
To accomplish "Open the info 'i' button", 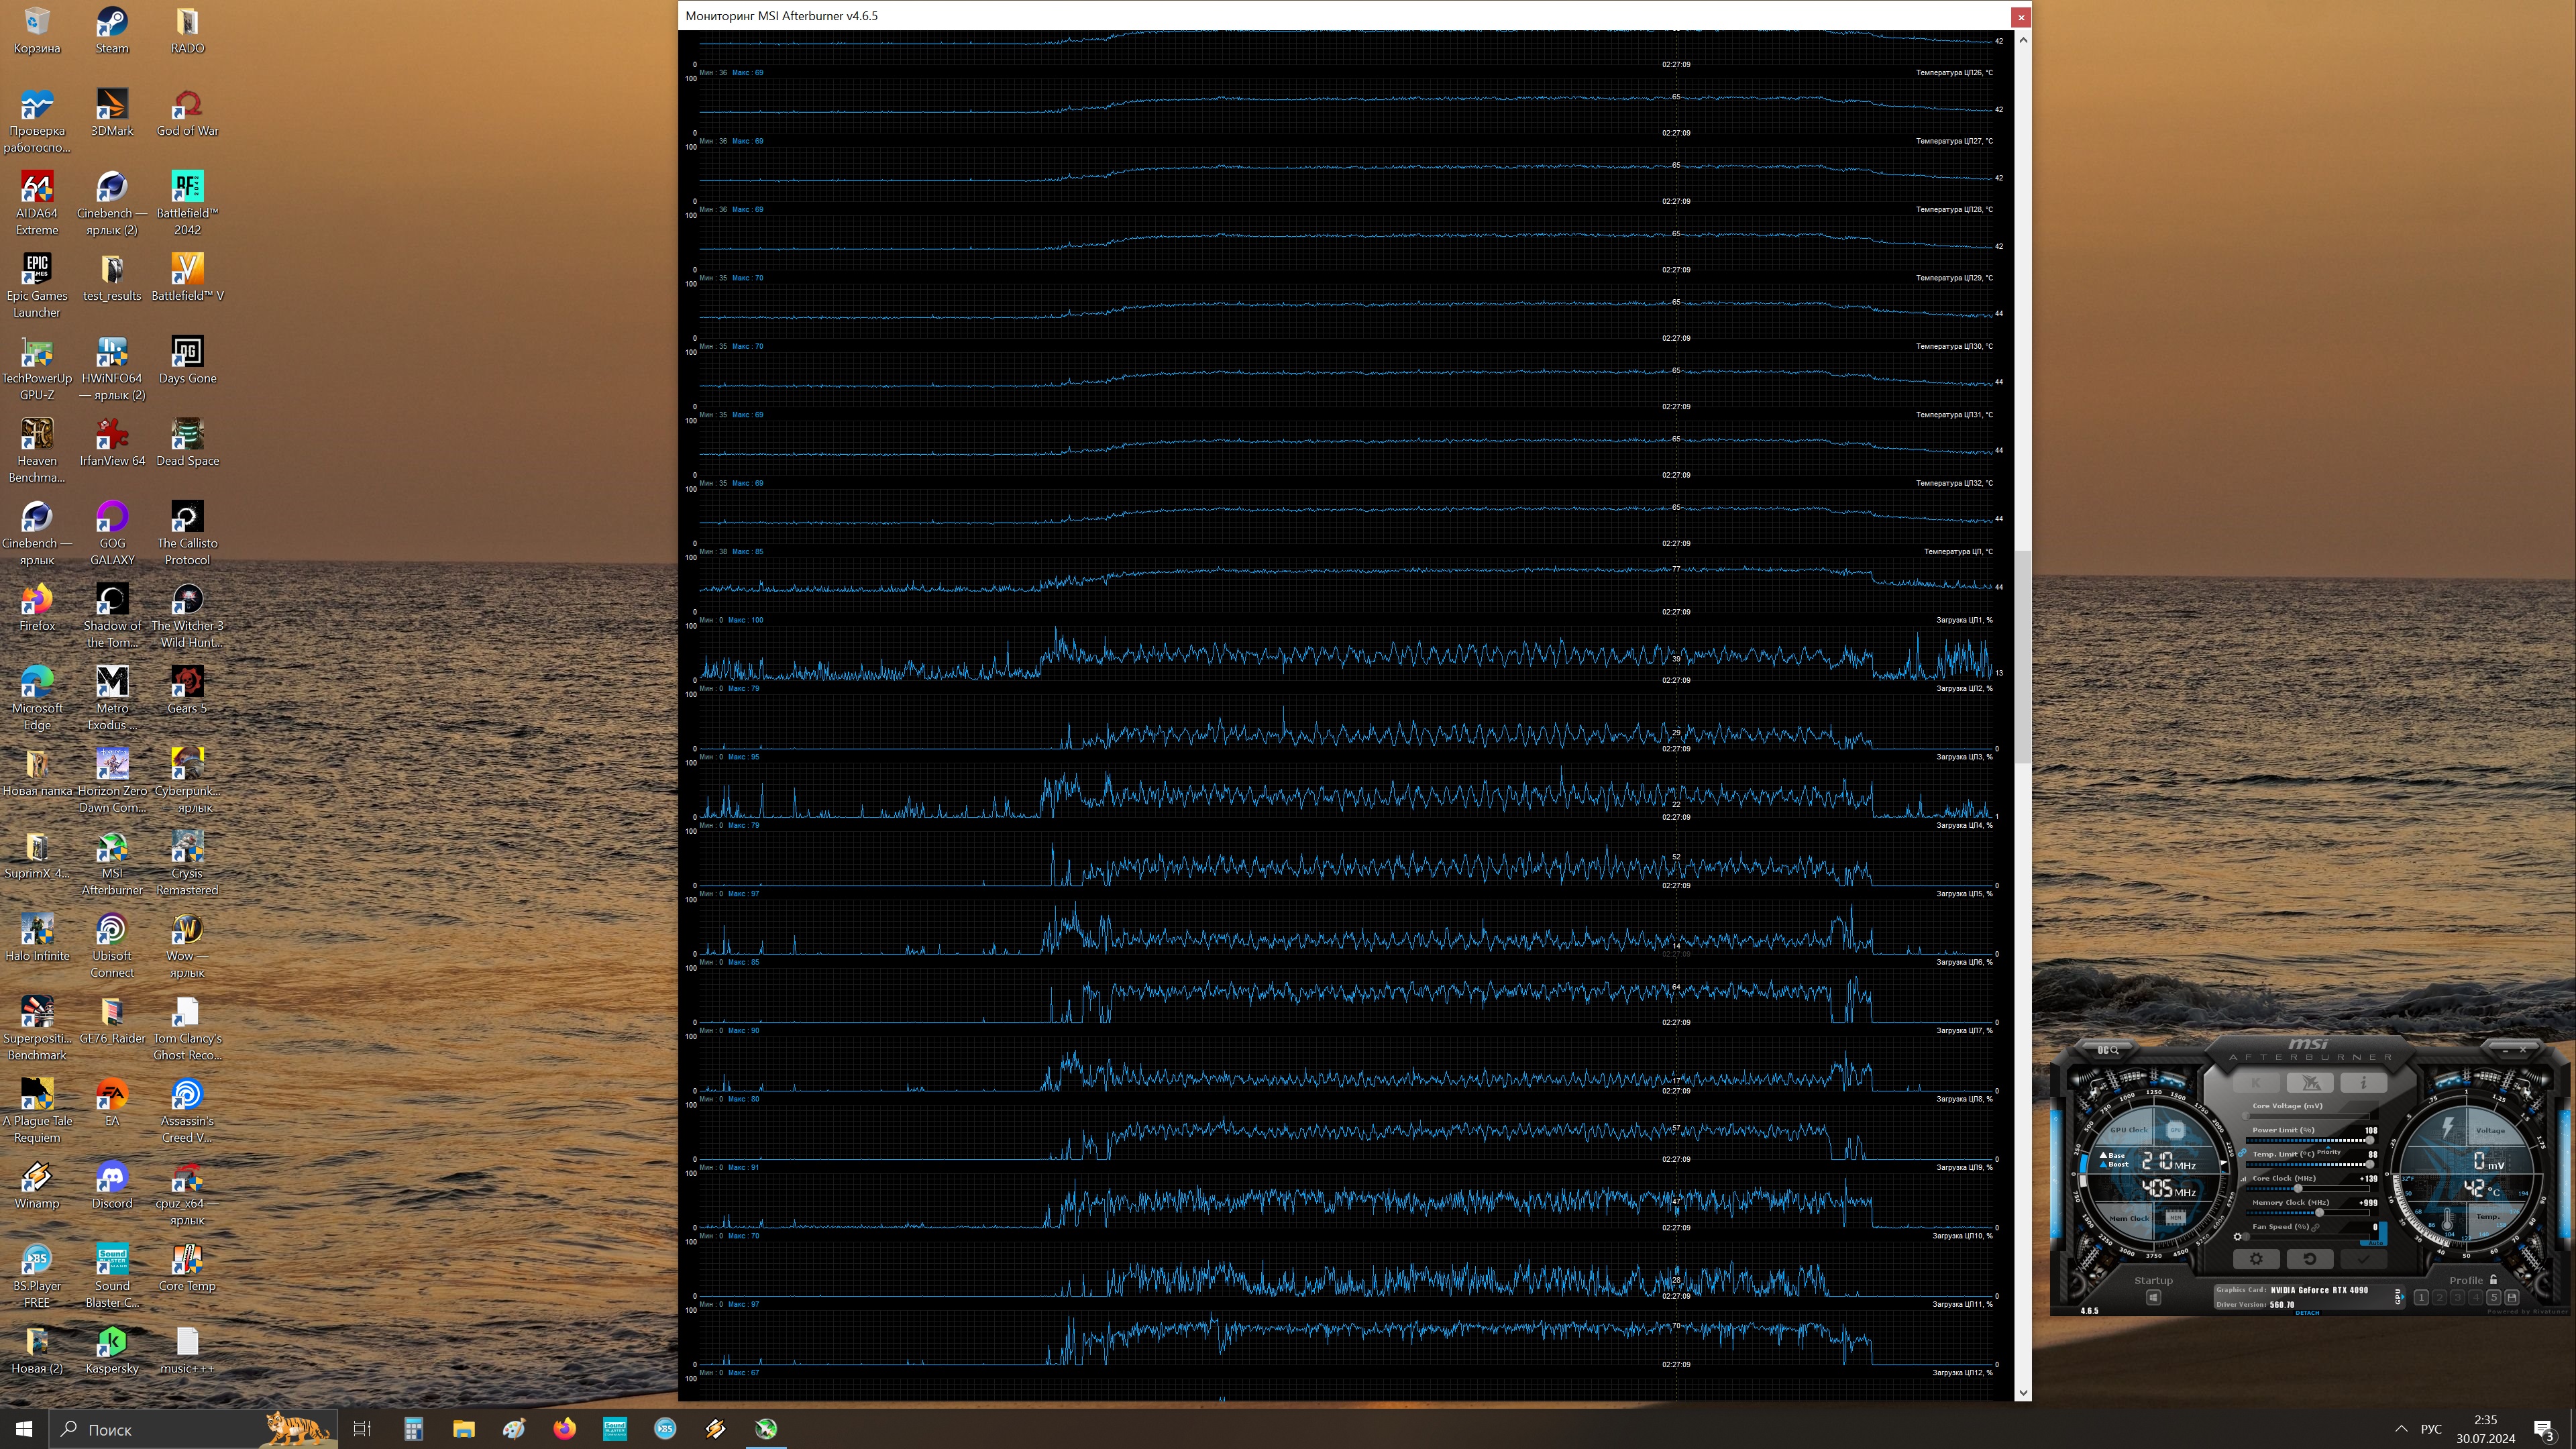I will 2364,1083.
